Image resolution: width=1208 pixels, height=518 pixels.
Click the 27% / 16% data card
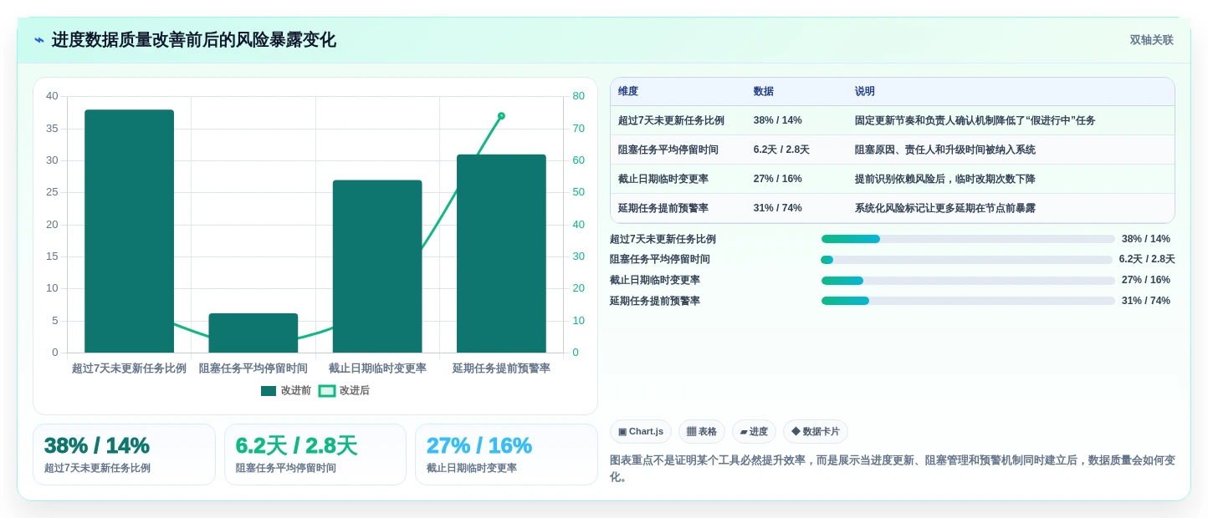coord(506,455)
